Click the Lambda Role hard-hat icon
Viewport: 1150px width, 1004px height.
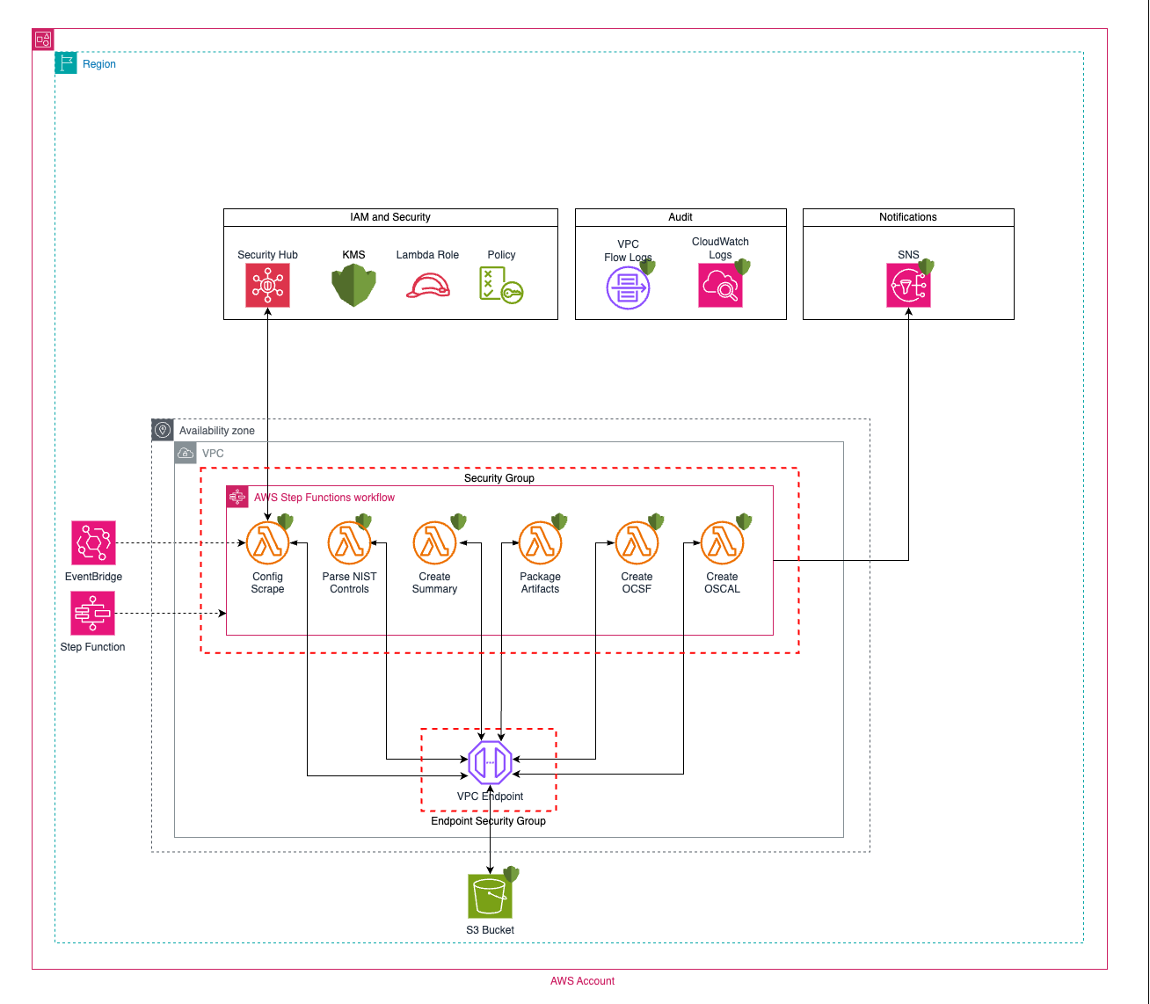[428, 286]
